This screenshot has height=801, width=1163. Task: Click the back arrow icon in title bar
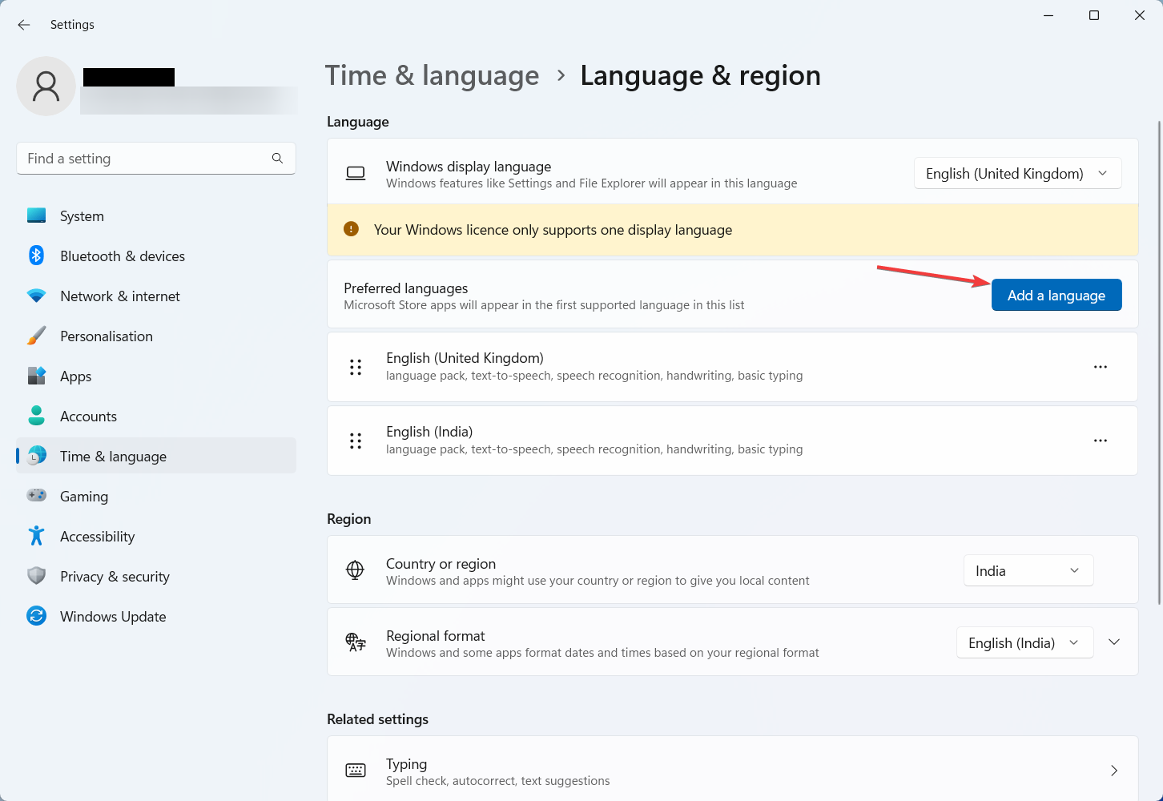click(x=24, y=25)
